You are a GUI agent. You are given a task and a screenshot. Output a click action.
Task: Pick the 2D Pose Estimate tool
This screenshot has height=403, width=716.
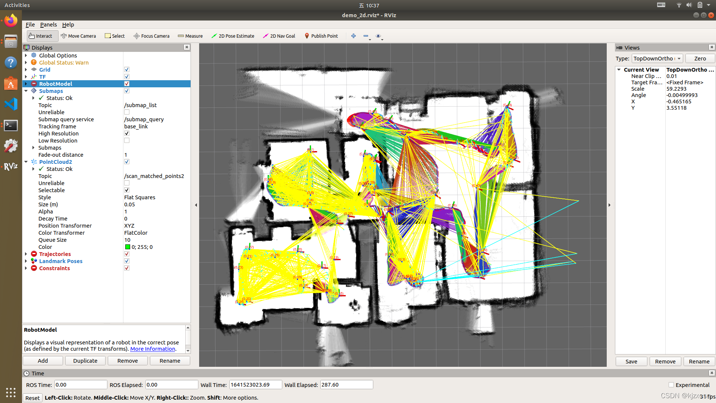233,36
